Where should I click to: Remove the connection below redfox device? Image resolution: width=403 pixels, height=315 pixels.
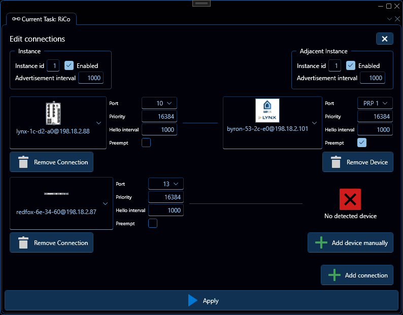[x=52, y=242]
